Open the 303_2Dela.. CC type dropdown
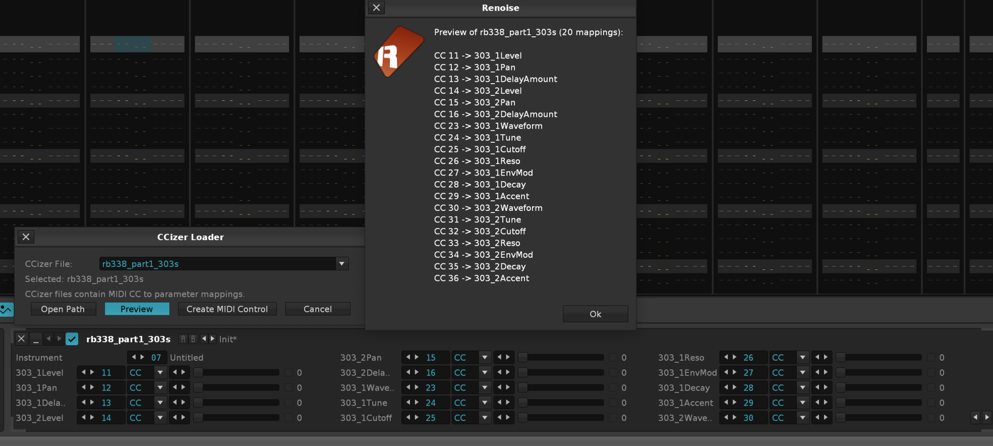 pos(485,372)
